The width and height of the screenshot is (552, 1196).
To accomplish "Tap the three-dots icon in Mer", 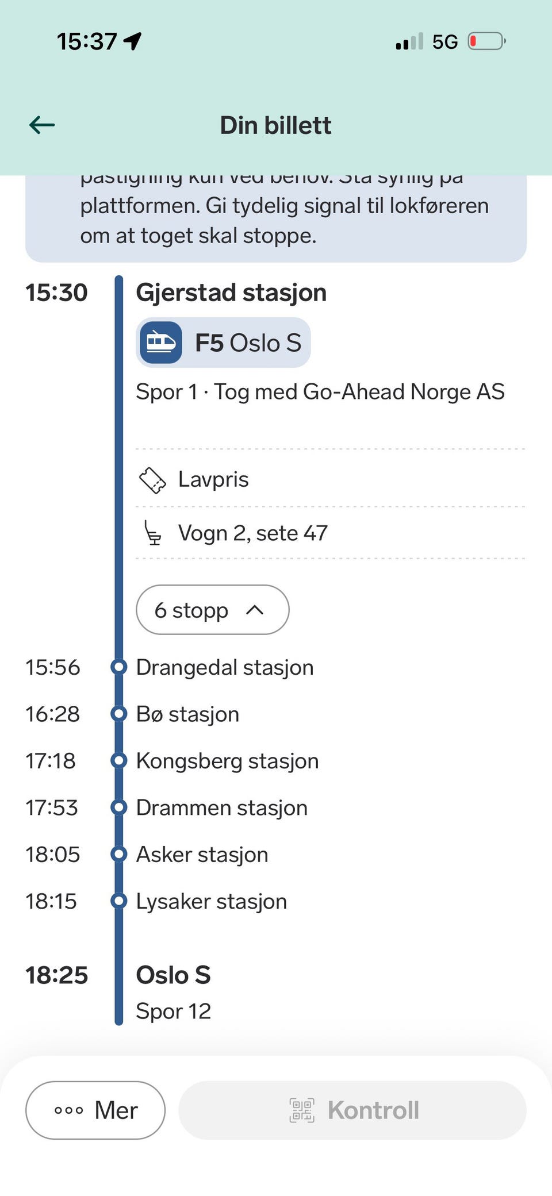I will tap(69, 1110).
